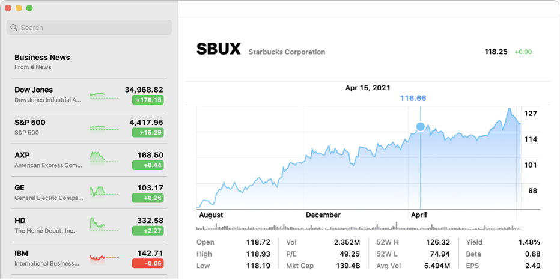560x280 pixels.
Task: Click the Avg Vol value 5.494M
Action: coord(437,266)
